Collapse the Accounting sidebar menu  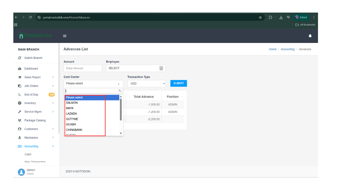tap(53, 146)
